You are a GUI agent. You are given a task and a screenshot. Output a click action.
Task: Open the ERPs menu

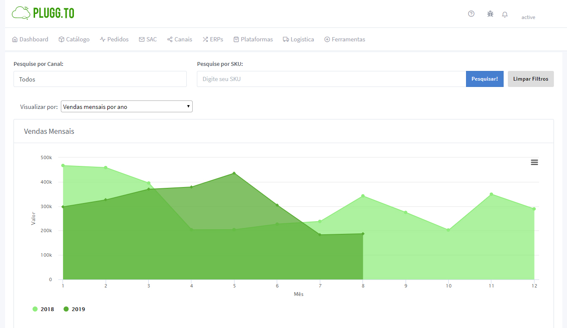(x=213, y=39)
